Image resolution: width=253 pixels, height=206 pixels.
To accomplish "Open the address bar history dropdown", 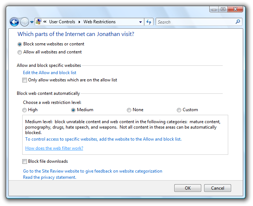I will (141, 22).
